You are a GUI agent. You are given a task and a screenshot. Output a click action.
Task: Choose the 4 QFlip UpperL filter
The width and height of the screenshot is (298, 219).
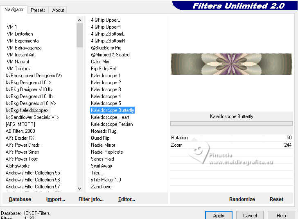pyautogui.click(x=105, y=20)
